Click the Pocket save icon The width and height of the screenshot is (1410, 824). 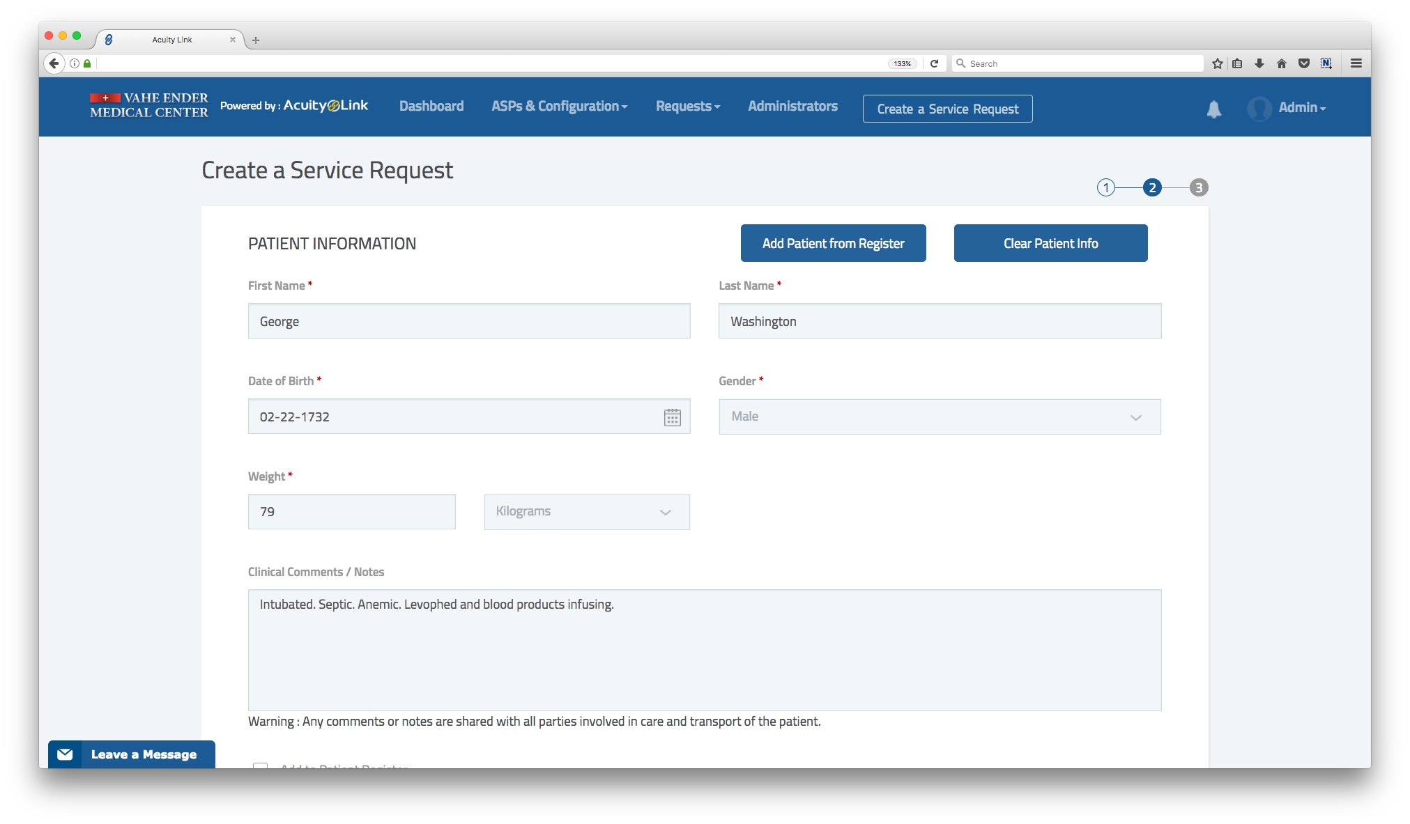tap(1303, 63)
